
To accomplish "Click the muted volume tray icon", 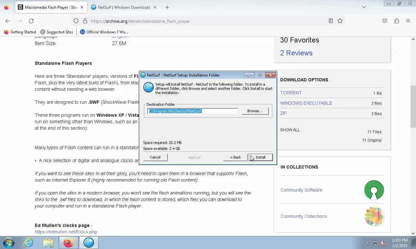I will point(383,243).
